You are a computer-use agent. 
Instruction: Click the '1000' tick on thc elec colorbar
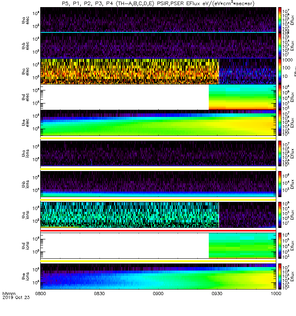(287, 60)
